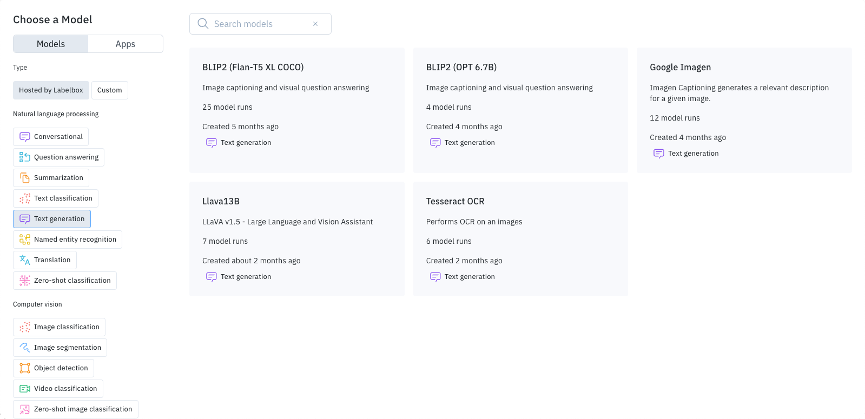This screenshot has width=865, height=419.
Task: Click '7 model runs' text
Action: 225,241
